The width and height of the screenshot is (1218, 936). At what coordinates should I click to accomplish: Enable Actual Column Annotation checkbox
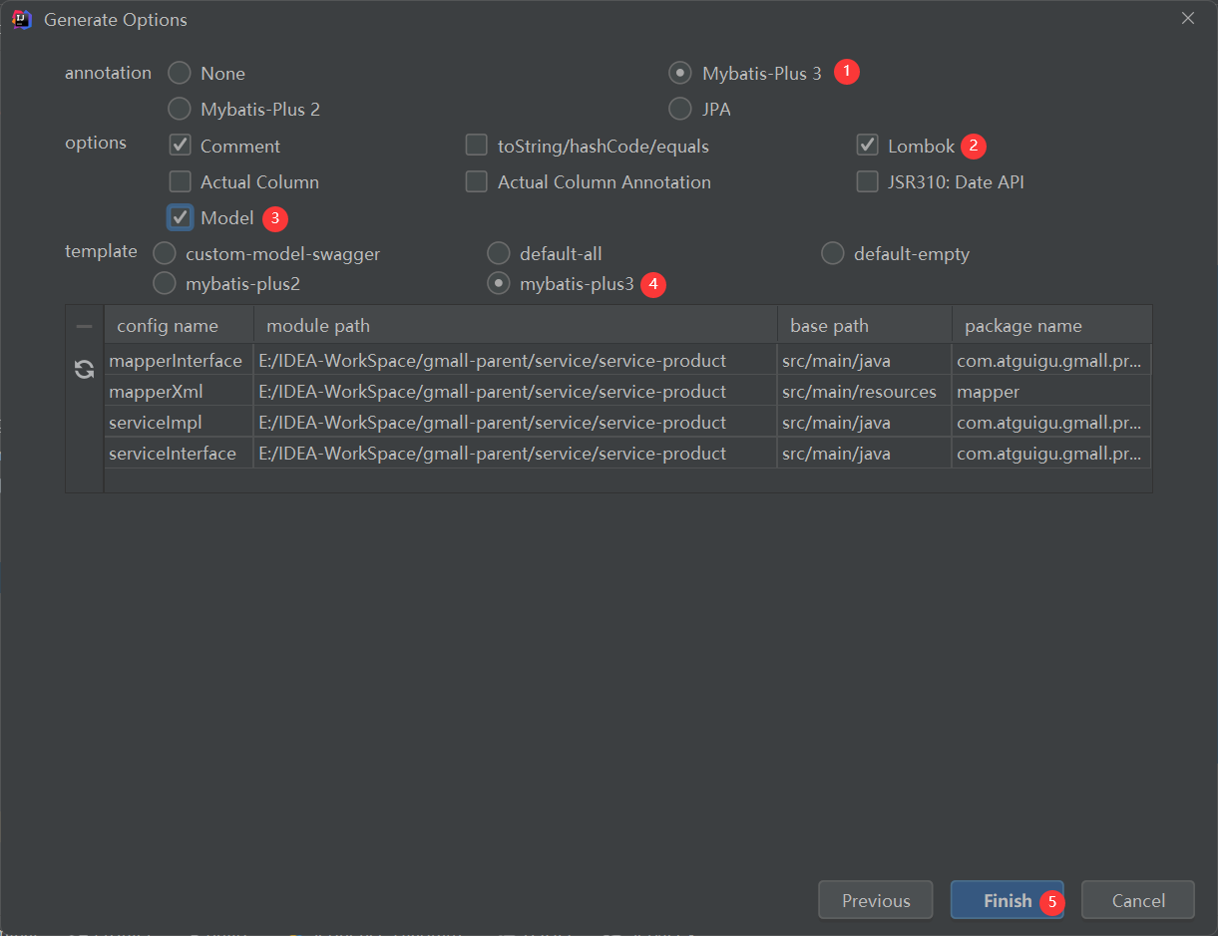[477, 181]
